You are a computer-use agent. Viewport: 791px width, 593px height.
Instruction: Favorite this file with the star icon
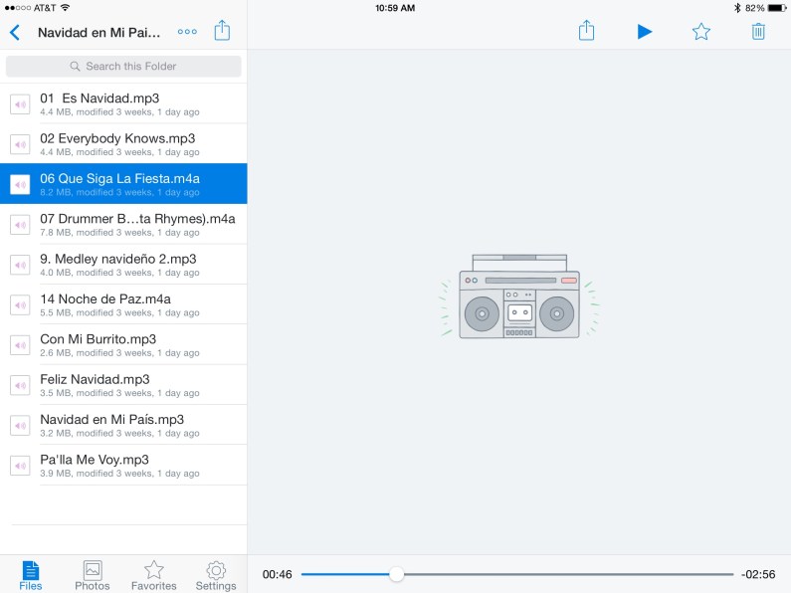click(x=701, y=32)
